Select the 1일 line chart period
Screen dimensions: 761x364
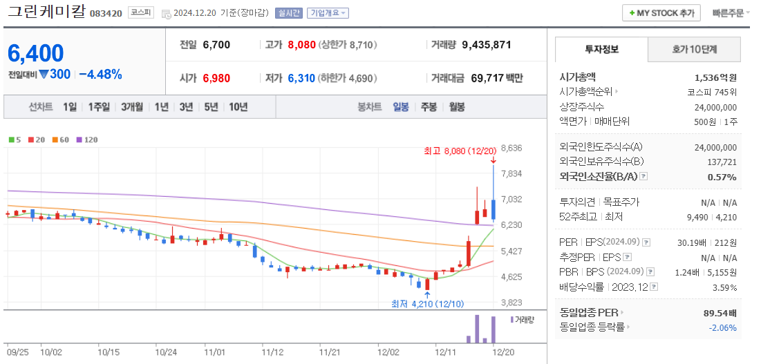coord(69,107)
